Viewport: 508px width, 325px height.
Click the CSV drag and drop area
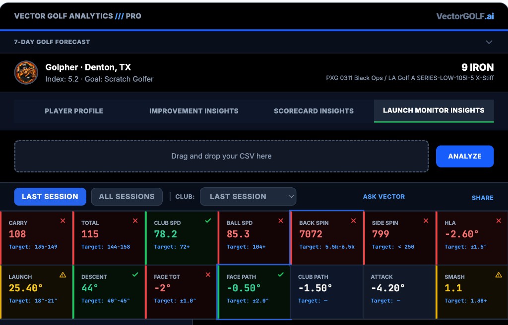coord(221,156)
